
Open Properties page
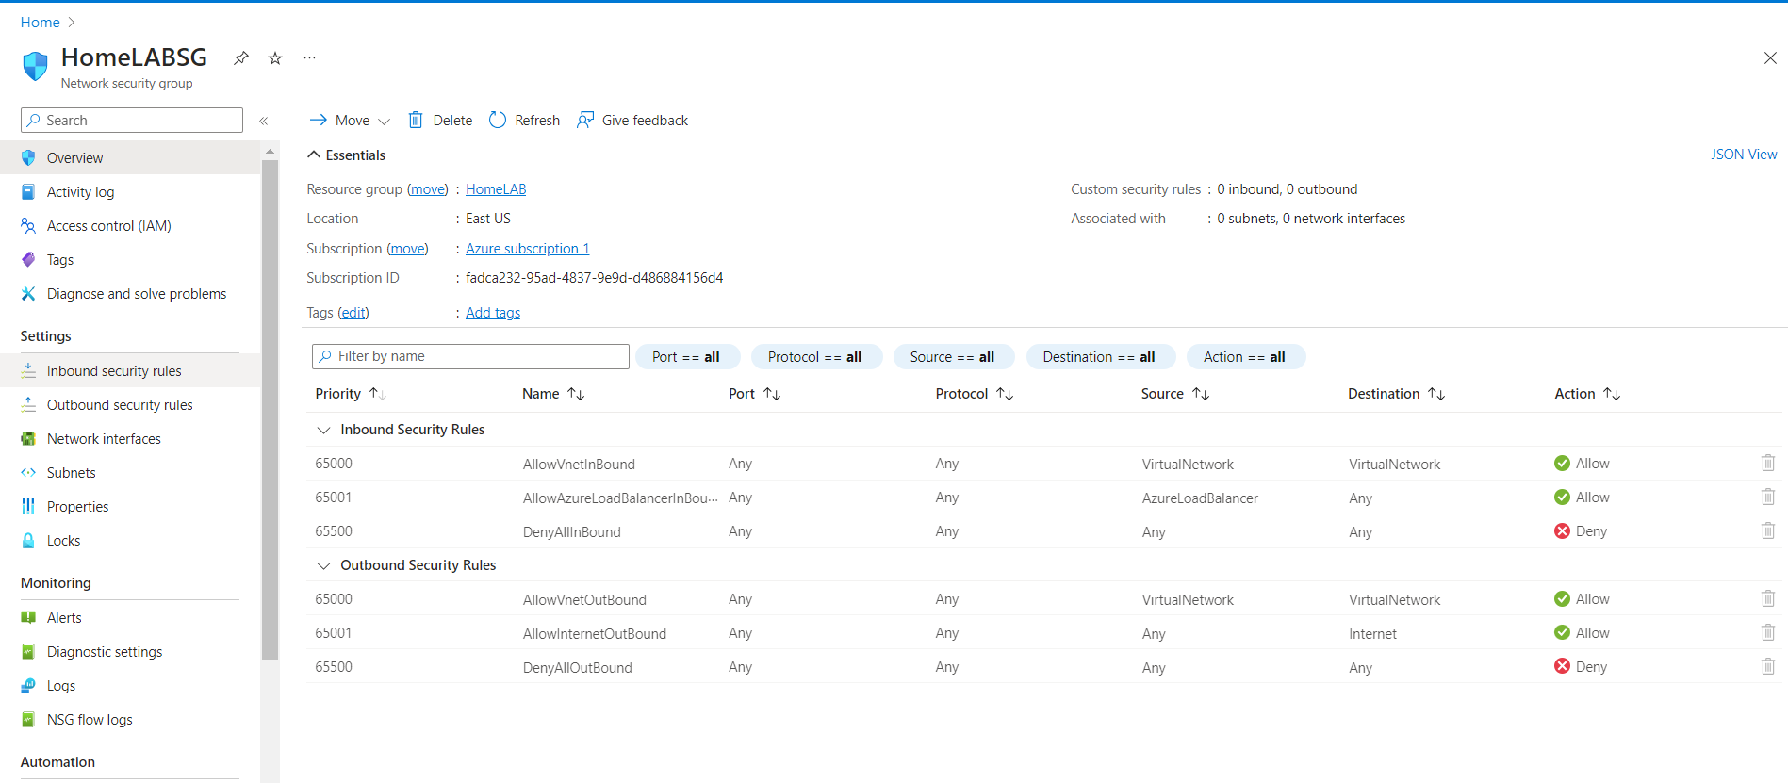pos(130,507)
